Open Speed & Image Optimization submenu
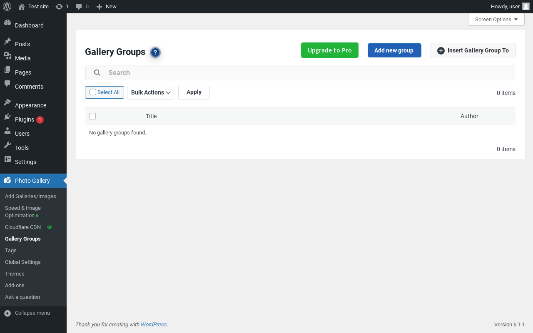 tap(23, 212)
